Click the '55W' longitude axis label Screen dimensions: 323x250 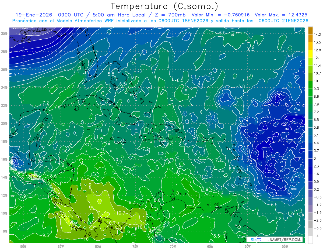285,246
